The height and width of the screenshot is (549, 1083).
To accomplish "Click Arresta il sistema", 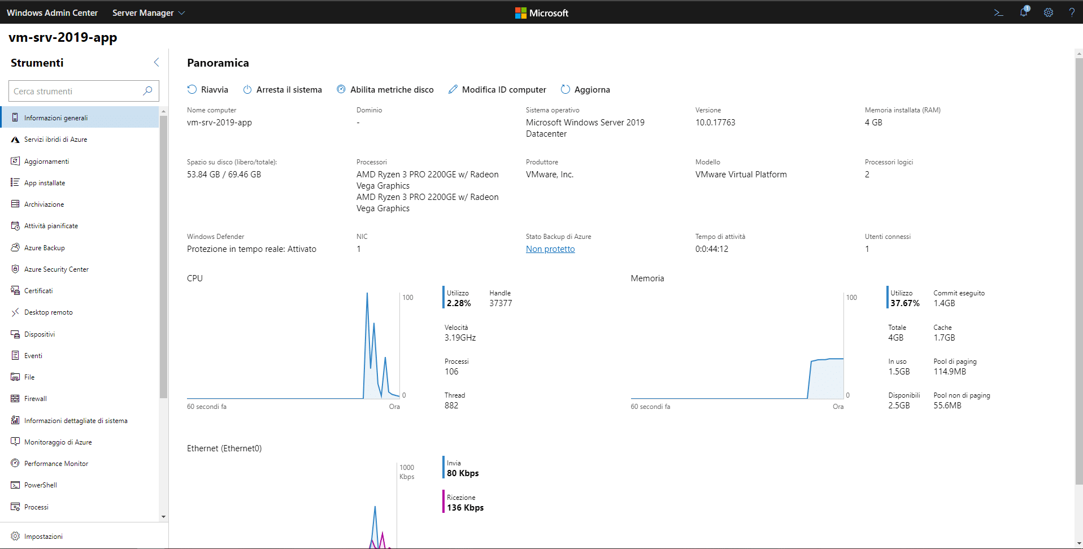I will click(x=282, y=89).
